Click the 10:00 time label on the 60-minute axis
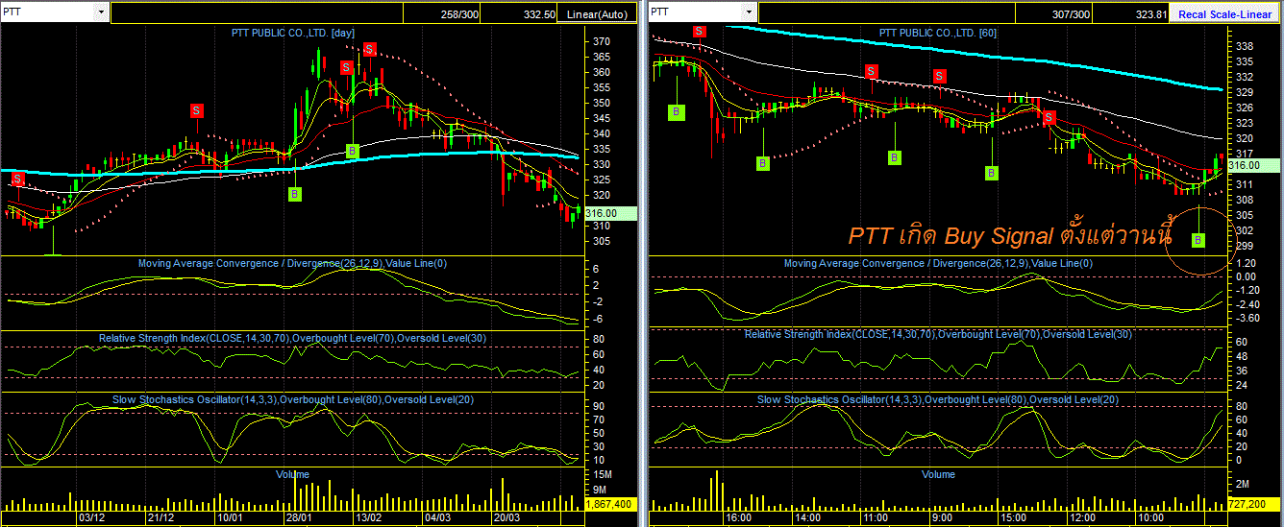This screenshot has width=1284, height=527. pos(1151,517)
